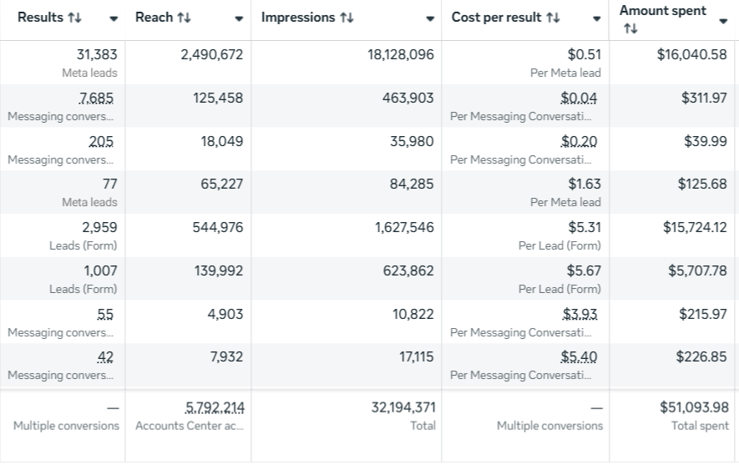739x465 pixels.
Task: Sort by Impressions column arrows icon
Action: (347, 18)
